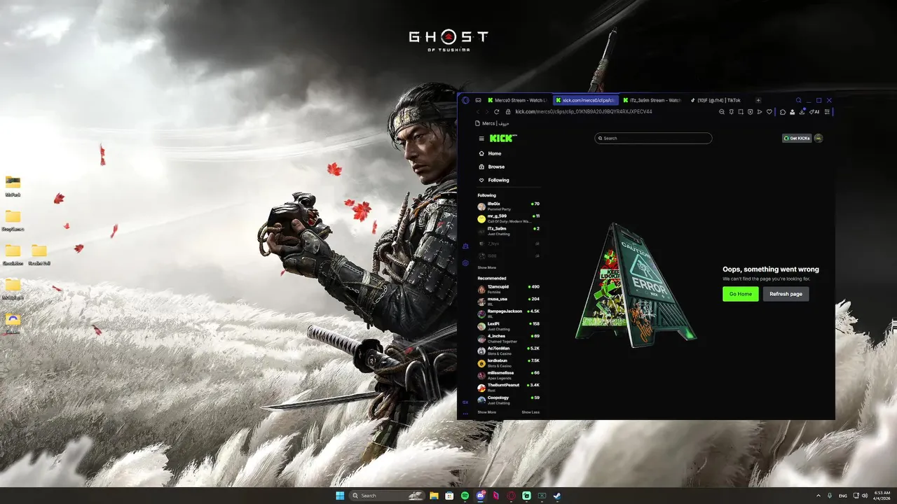Go forward with the browser forward arrow

[x=487, y=112]
